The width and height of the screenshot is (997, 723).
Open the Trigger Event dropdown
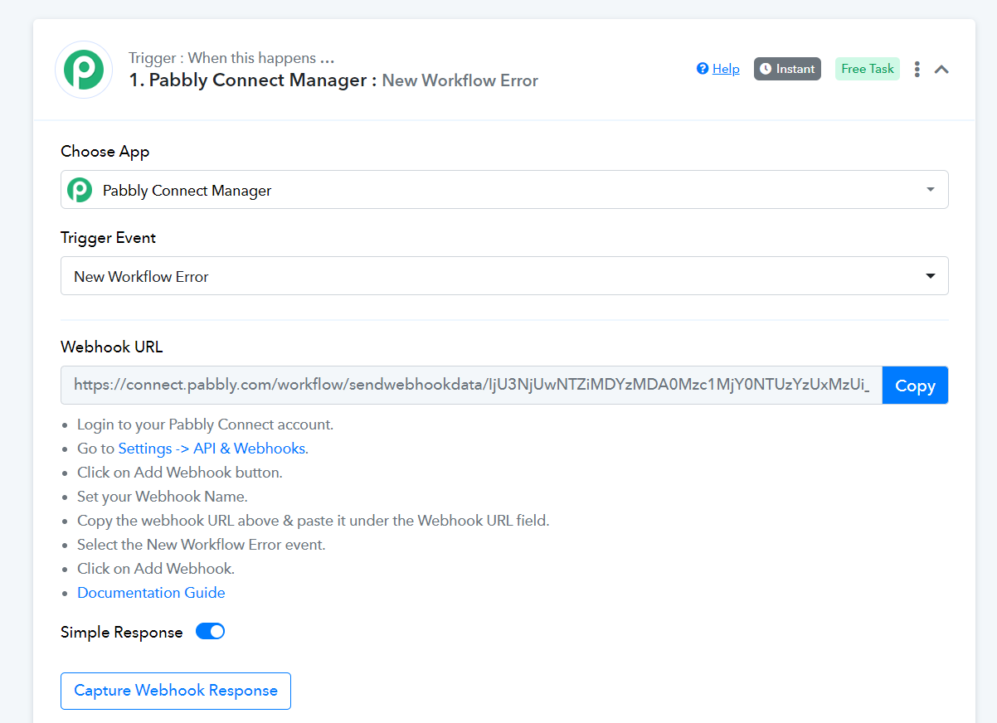pos(504,276)
